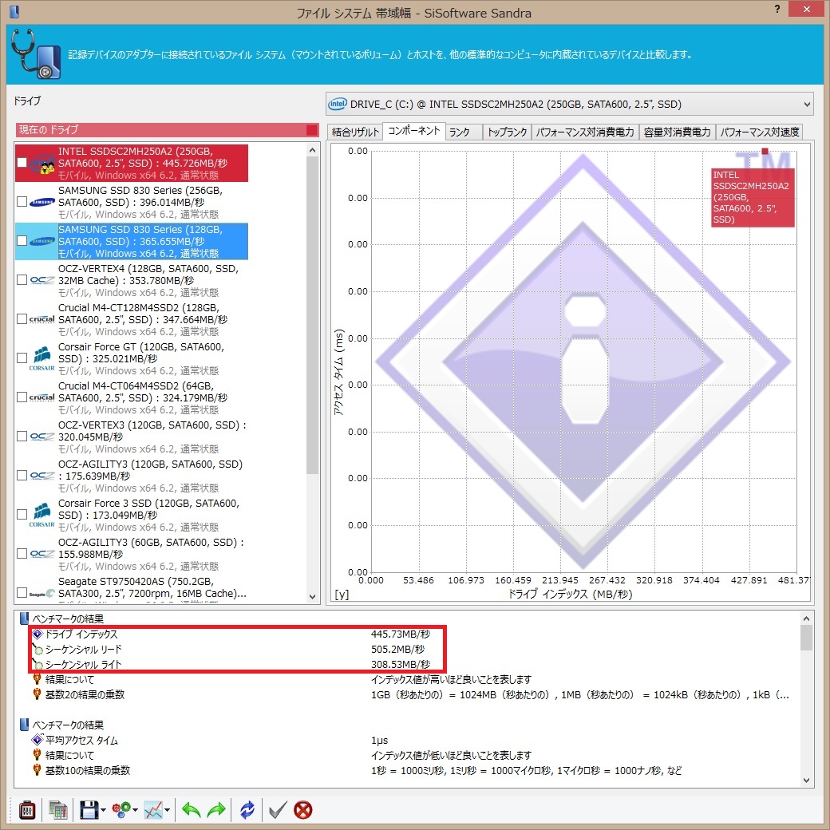Toggle checkbox for Crucial M4-CT064M4SSD2

pyautogui.click(x=22, y=397)
